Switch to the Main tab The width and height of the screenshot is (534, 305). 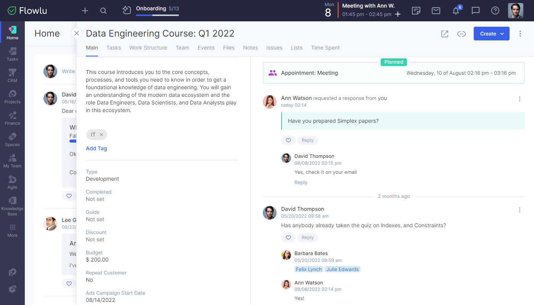(x=92, y=48)
